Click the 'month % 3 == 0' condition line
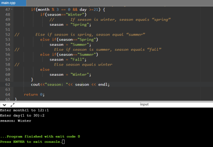 point(68,9)
